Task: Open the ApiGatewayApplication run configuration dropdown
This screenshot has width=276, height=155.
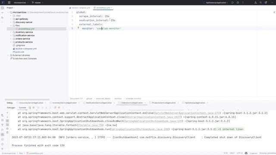Action: pos(217,3)
